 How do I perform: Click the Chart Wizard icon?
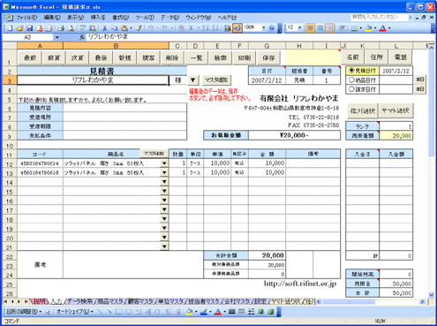click(227, 28)
